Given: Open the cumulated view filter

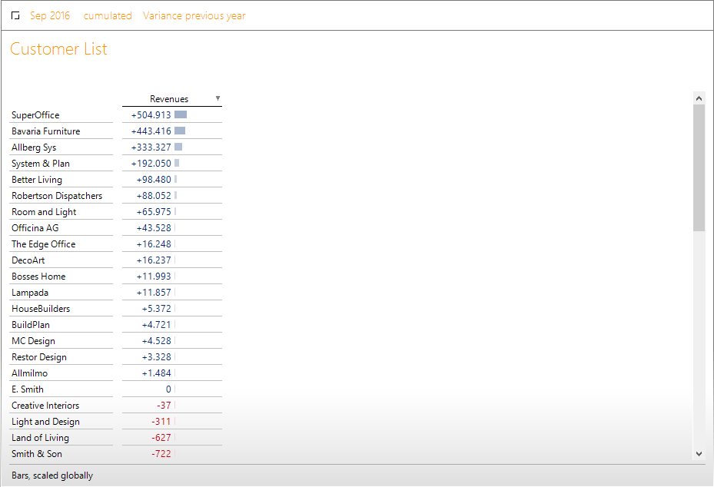Looking at the screenshot, I should (108, 16).
